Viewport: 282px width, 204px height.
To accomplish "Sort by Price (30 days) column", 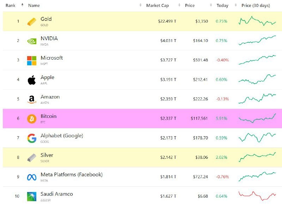I will tap(256, 5).
